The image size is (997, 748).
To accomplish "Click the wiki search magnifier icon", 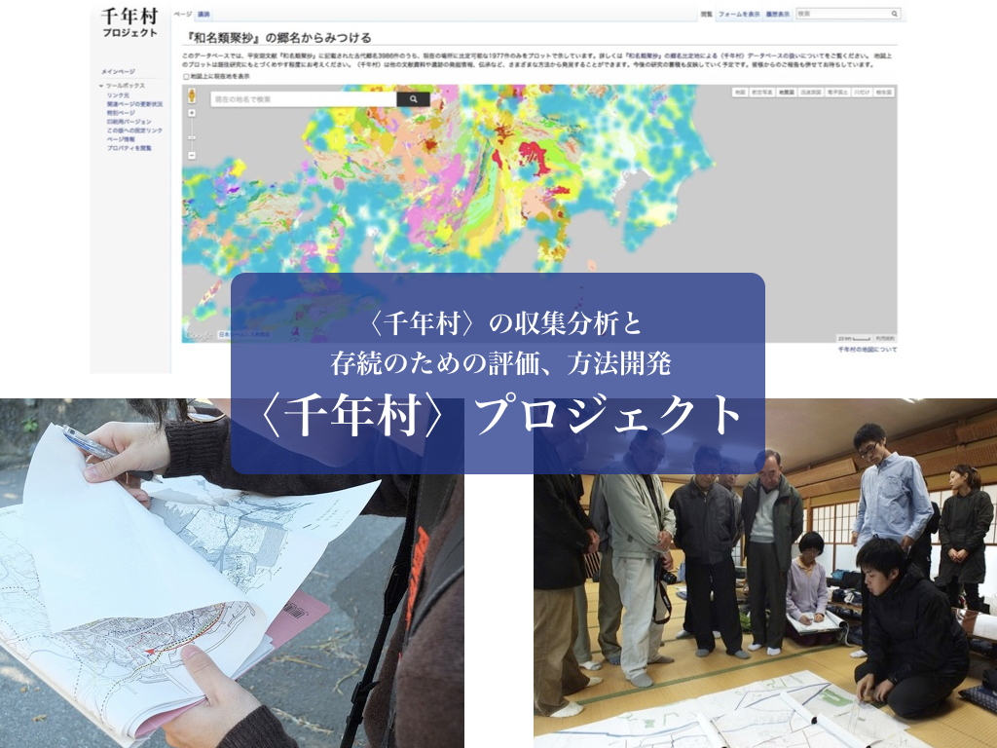I will [894, 15].
